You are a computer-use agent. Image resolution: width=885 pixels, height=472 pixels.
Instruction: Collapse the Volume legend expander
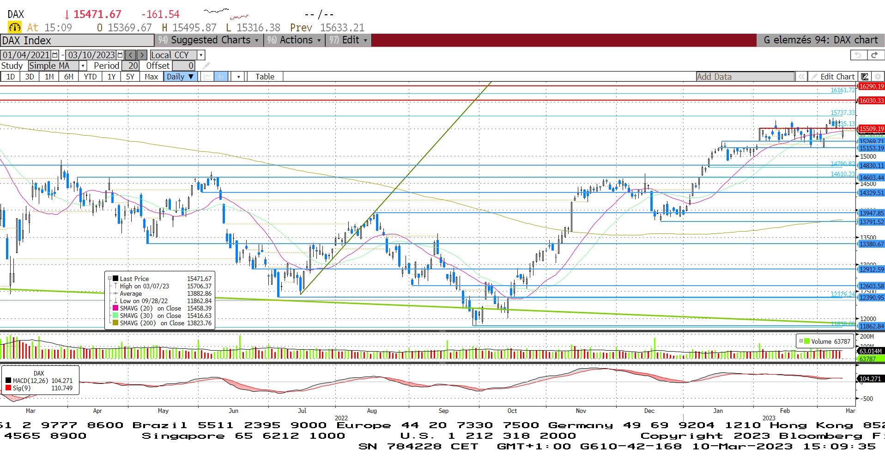coord(801,341)
